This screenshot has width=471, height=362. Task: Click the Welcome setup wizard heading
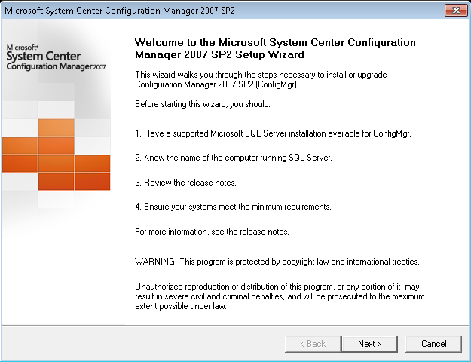275,48
